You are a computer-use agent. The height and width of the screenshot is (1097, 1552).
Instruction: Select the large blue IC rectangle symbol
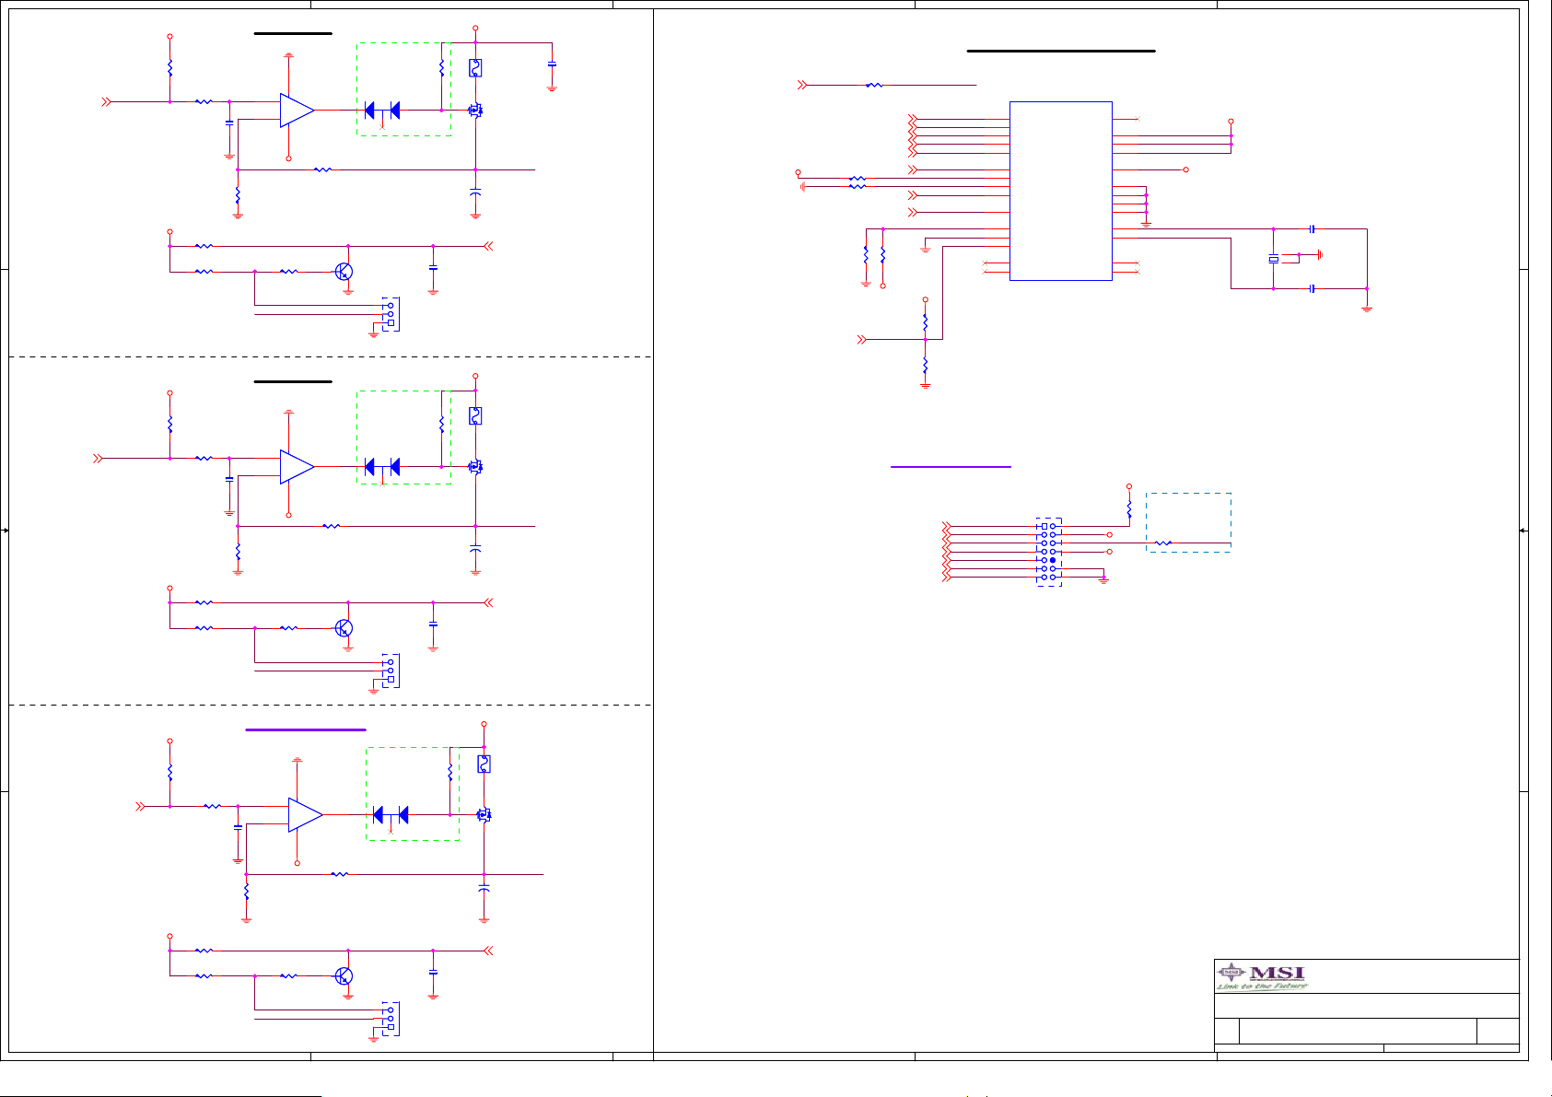(x=1061, y=191)
